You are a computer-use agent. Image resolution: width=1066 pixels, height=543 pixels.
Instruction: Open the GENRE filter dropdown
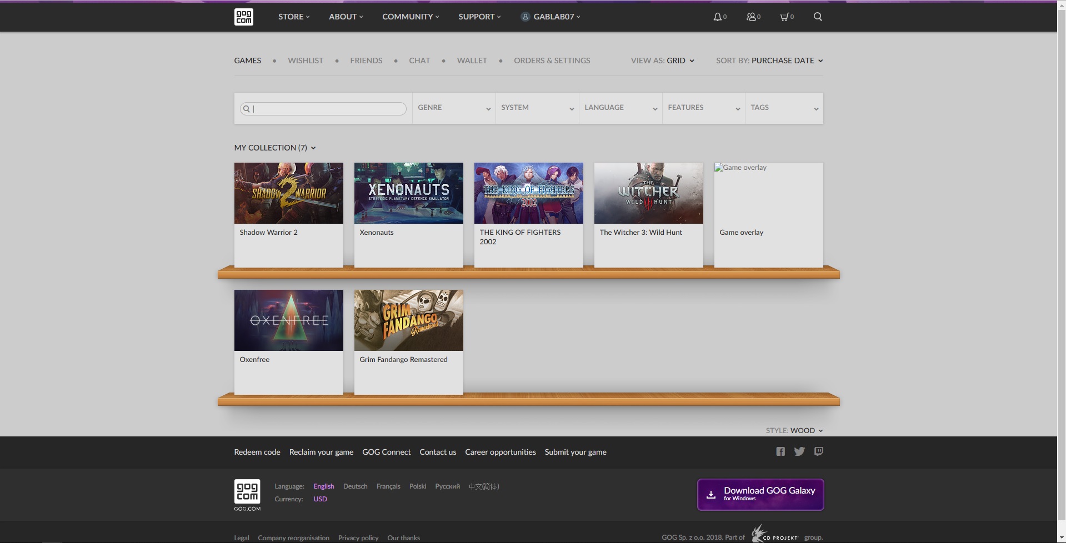pos(454,108)
